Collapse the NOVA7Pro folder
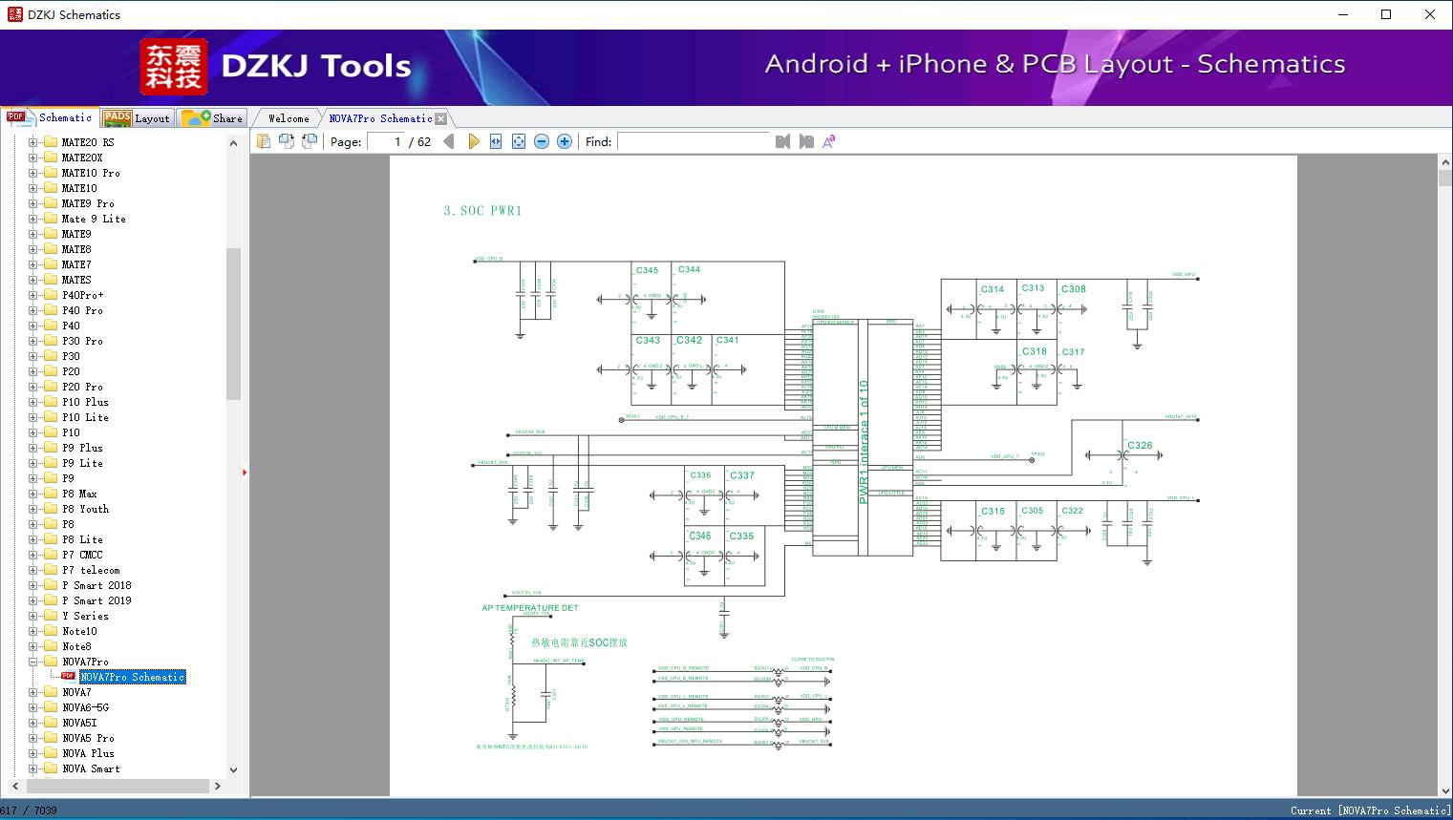 [x=32, y=662]
